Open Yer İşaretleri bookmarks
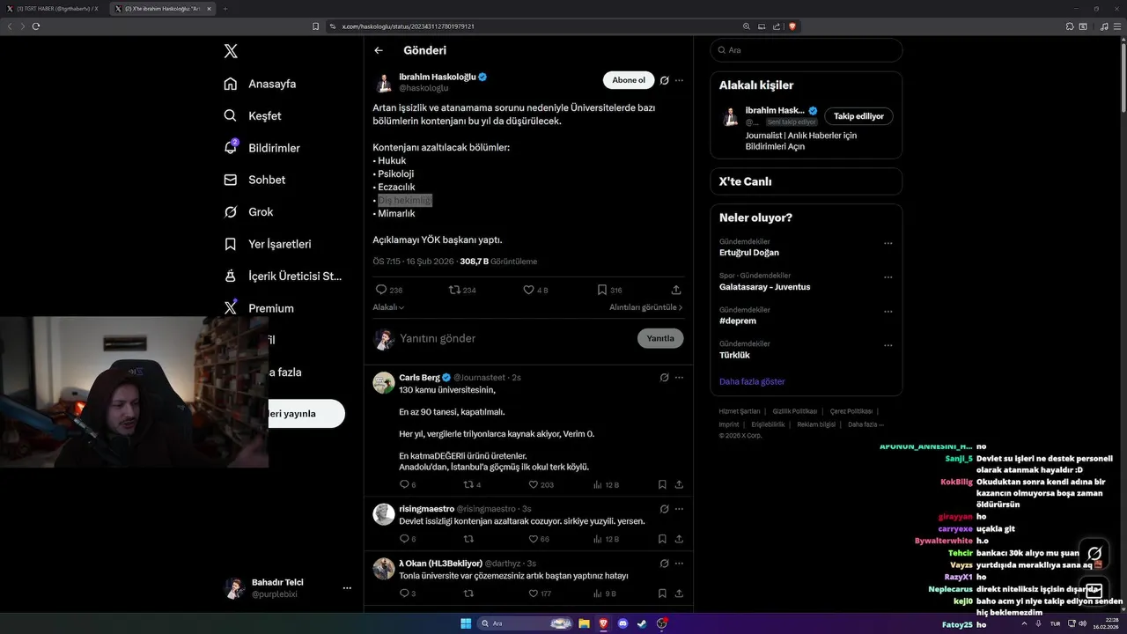This screenshot has width=1127, height=634. click(x=267, y=244)
